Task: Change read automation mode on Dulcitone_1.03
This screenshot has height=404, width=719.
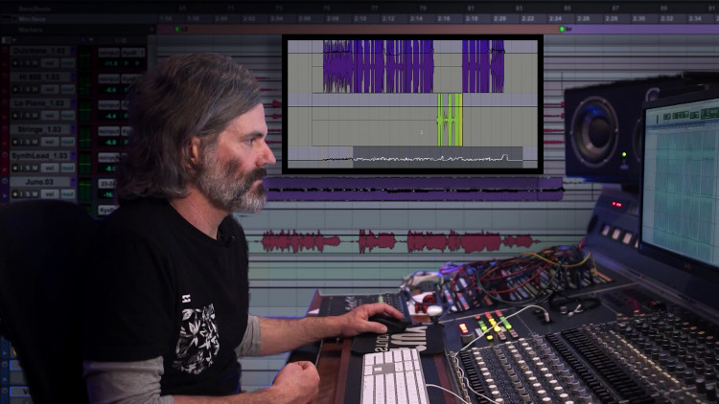Action: (68, 63)
